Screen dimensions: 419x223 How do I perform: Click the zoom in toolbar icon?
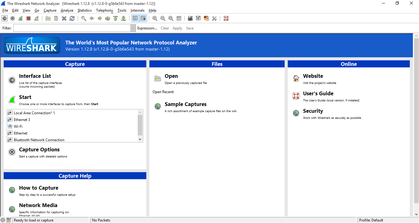[155, 18]
